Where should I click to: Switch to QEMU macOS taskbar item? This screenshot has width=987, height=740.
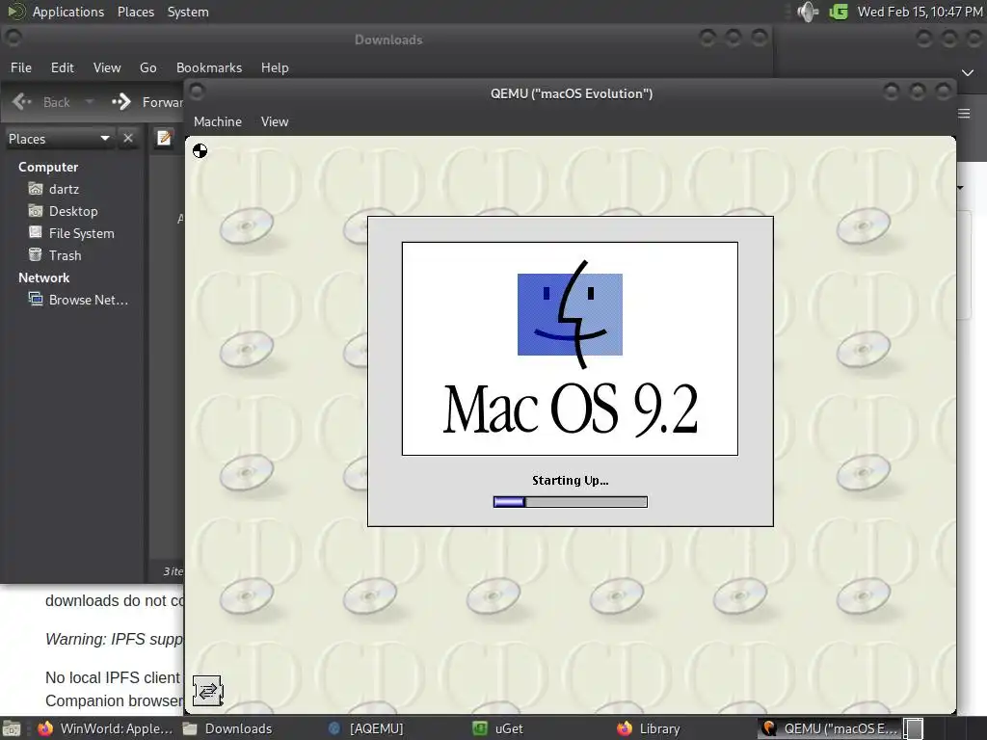click(x=828, y=728)
